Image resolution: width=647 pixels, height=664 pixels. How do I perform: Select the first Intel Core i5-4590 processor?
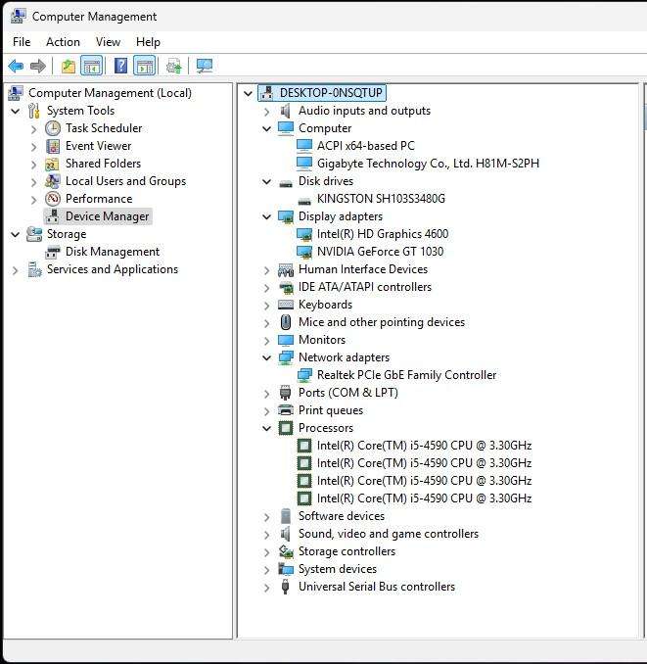click(424, 446)
